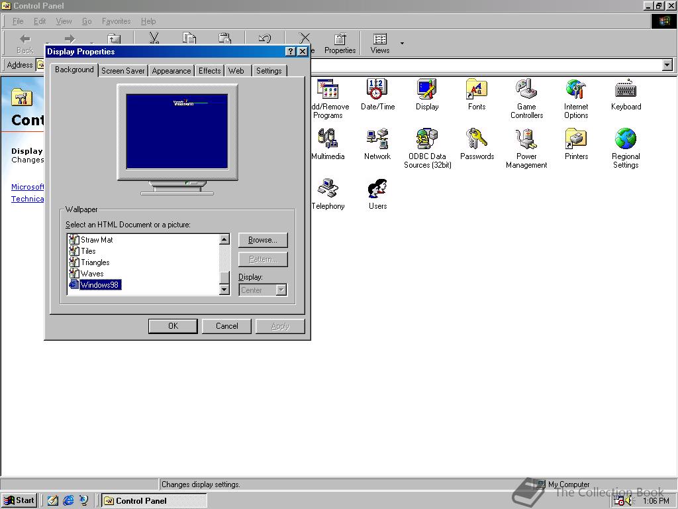Click wallpaper list scroll down arrow
The image size is (678, 509).
click(224, 290)
